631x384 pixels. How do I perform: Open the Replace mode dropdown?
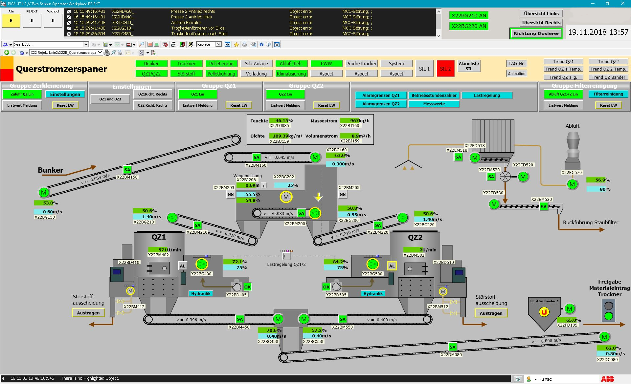click(218, 44)
